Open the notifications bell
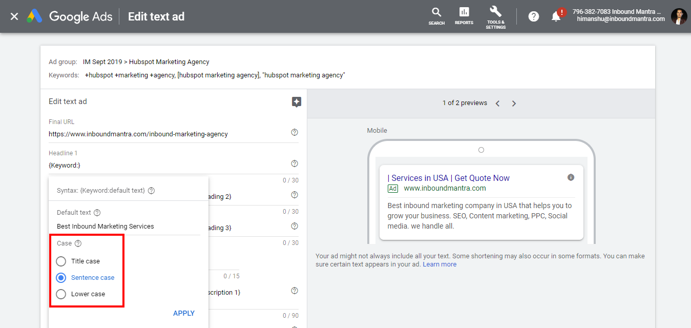The width and height of the screenshot is (691, 328). (x=556, y=16)
